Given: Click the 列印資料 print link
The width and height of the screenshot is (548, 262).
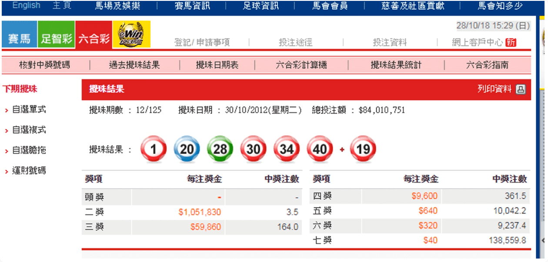Looking at the screenshot, I should click(x=495, y=89).
